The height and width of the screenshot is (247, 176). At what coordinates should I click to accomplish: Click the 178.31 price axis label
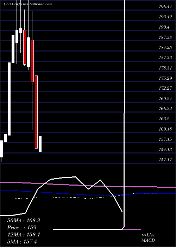165,68
